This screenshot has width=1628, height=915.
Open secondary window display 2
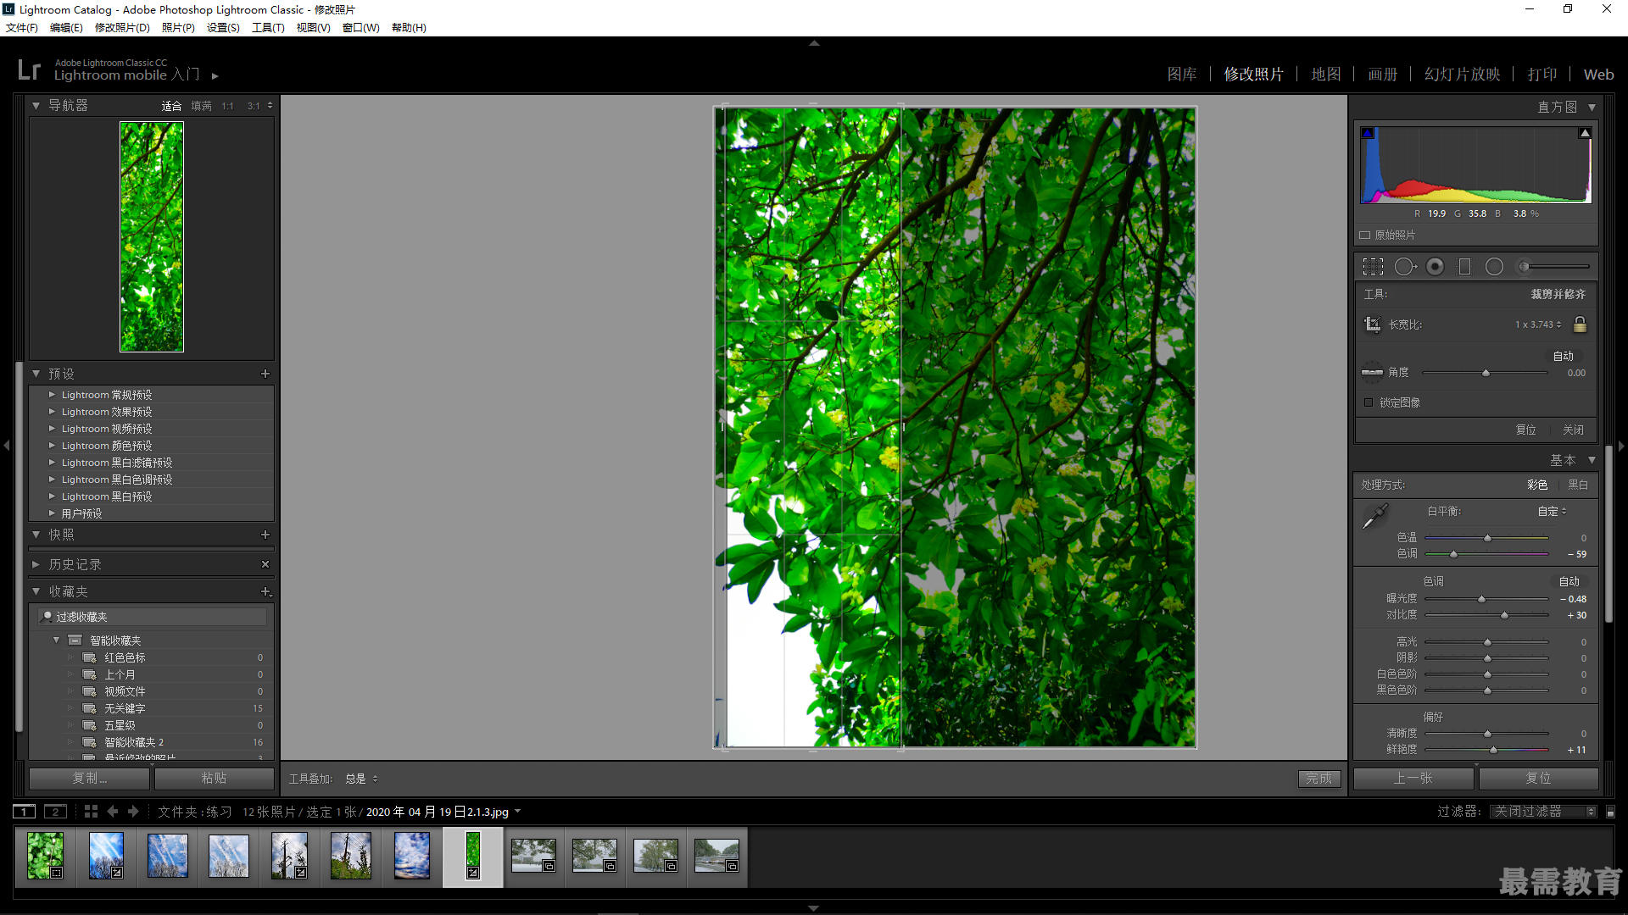pyautogui.click(x=55, y=812)
